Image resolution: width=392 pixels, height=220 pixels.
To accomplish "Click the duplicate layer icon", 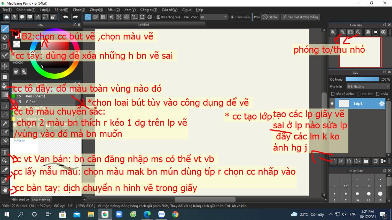I will tap(375, 161).
